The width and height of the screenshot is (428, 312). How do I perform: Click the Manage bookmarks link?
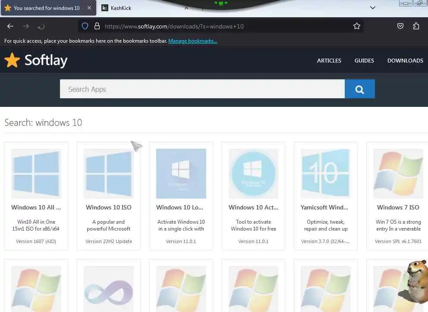[193, 41]
